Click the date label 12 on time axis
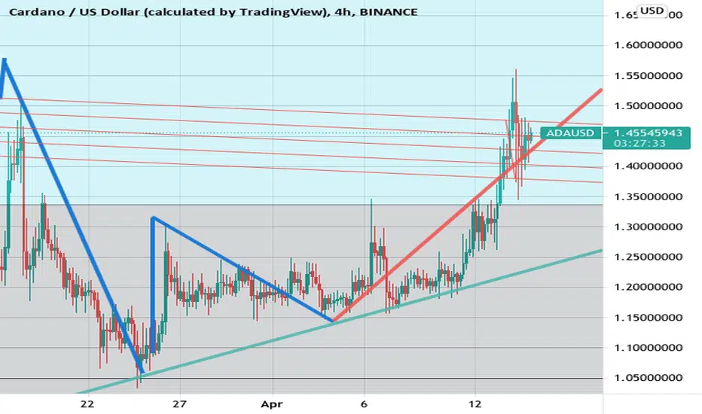 [x=475, y=403]
